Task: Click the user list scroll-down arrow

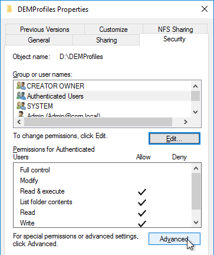Action: click(195, 112)
